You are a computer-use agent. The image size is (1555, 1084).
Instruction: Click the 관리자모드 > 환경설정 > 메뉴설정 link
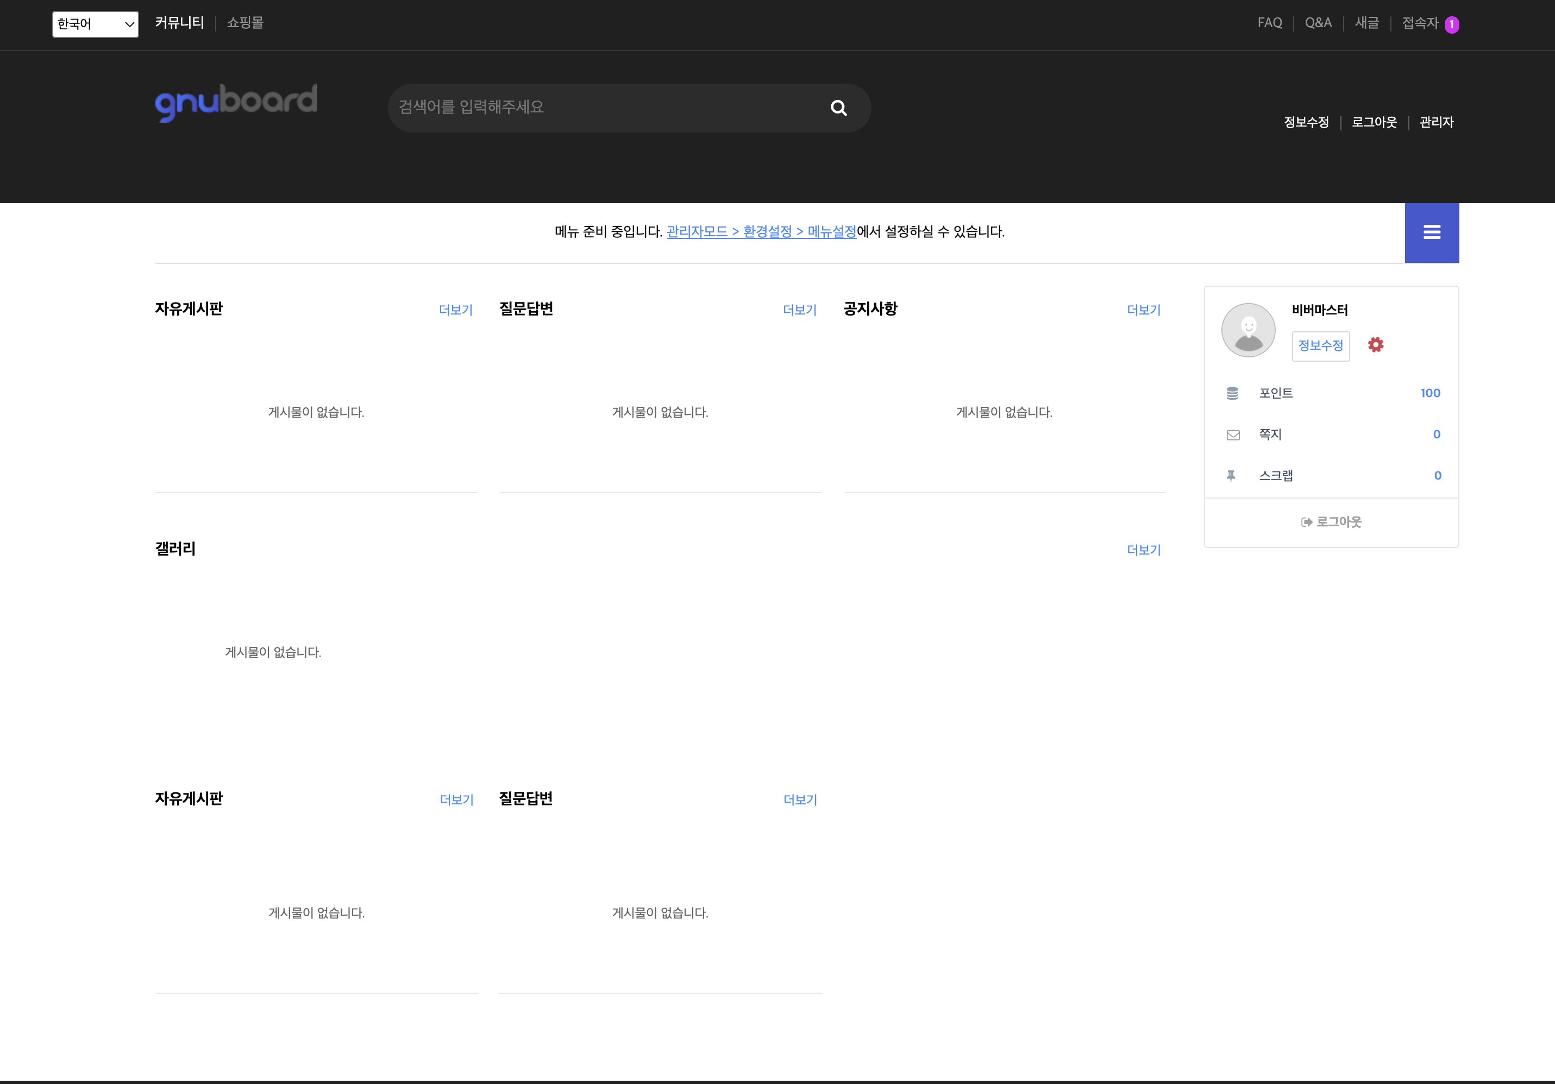[761, 231]
